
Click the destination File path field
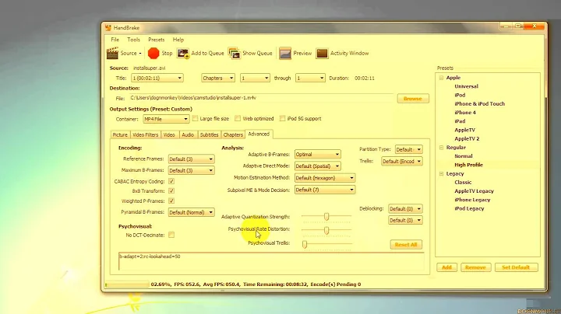261,98
